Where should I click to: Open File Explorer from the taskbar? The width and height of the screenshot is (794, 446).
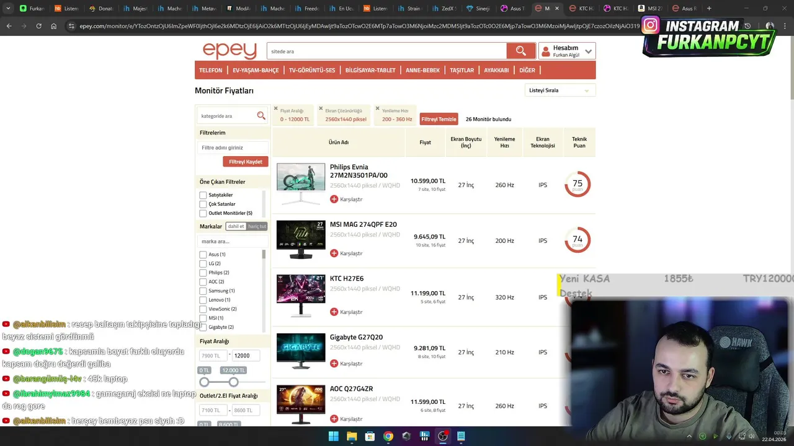pos(352,436)
